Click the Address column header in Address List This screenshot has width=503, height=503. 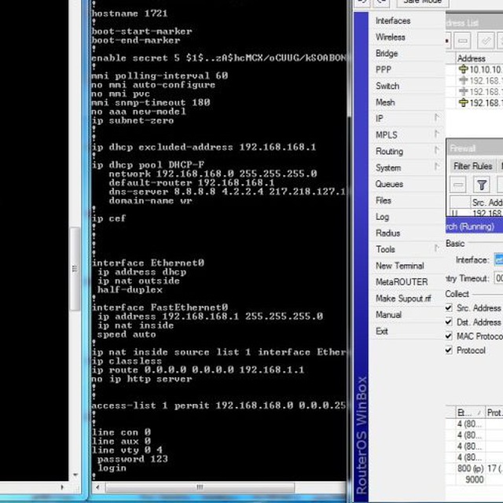coord(479,58)
